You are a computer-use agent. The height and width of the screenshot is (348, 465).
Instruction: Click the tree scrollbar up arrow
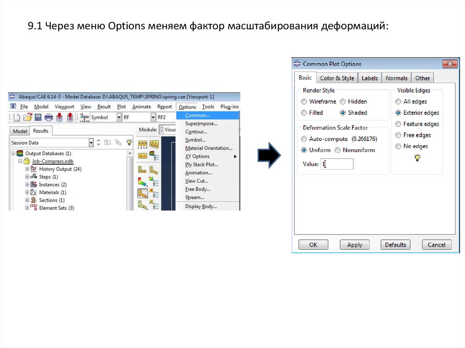tap(130, 153)
